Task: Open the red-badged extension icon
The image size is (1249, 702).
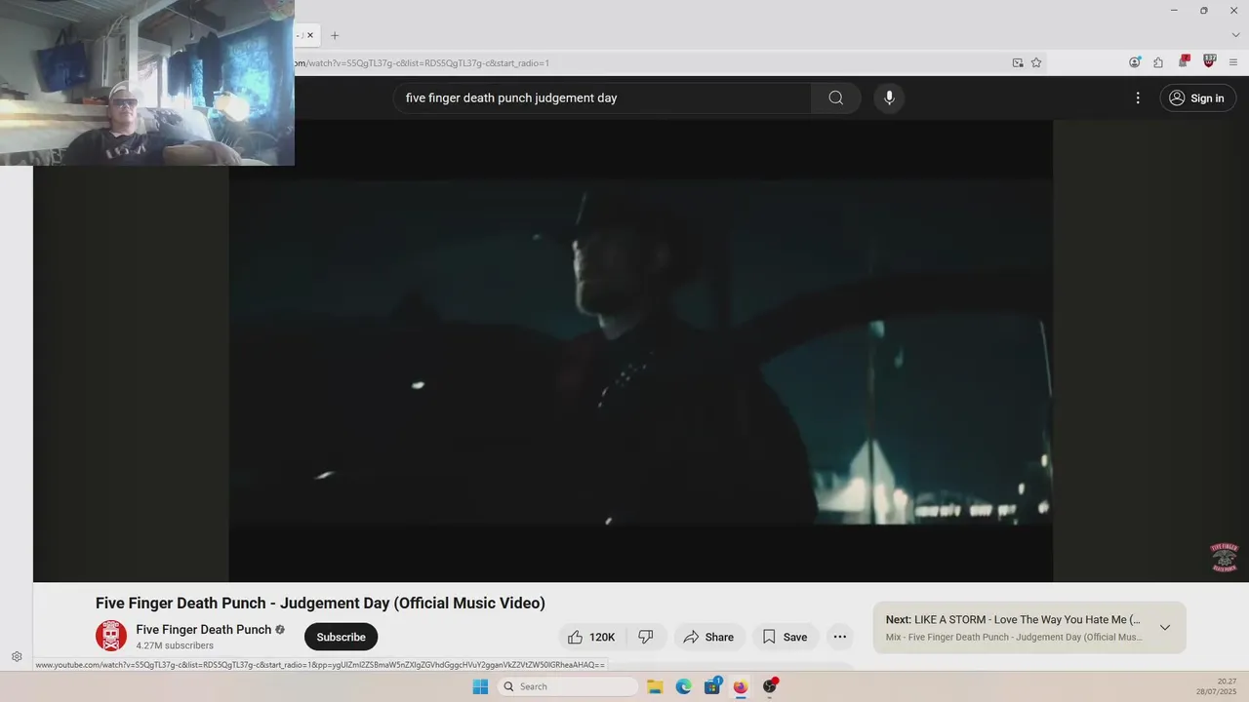Action: pos(1184,61)
